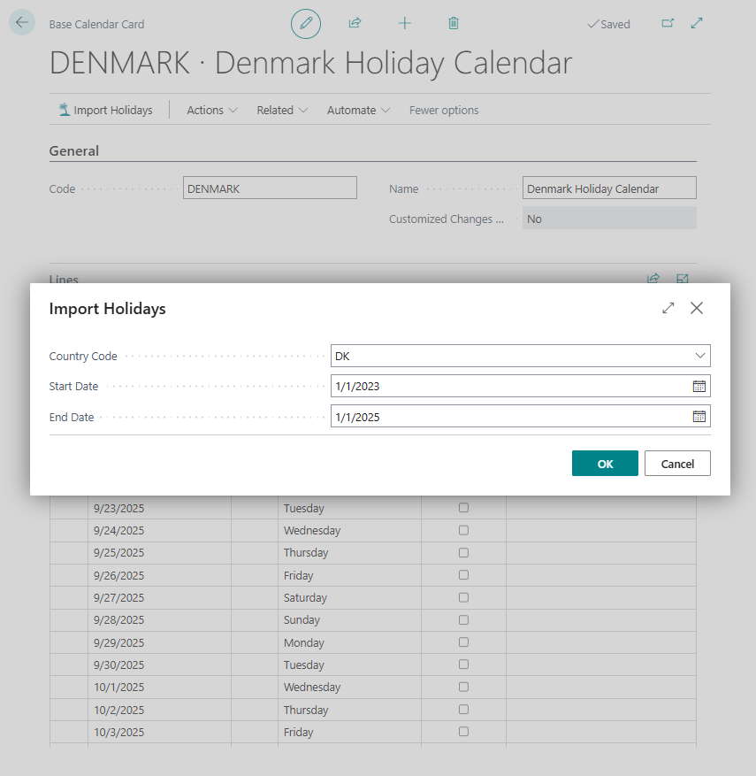Toggle checkbox on 9/27/2025 Saturday row
The width and height of the screenshot is (756, 776).
click(463, 597)
